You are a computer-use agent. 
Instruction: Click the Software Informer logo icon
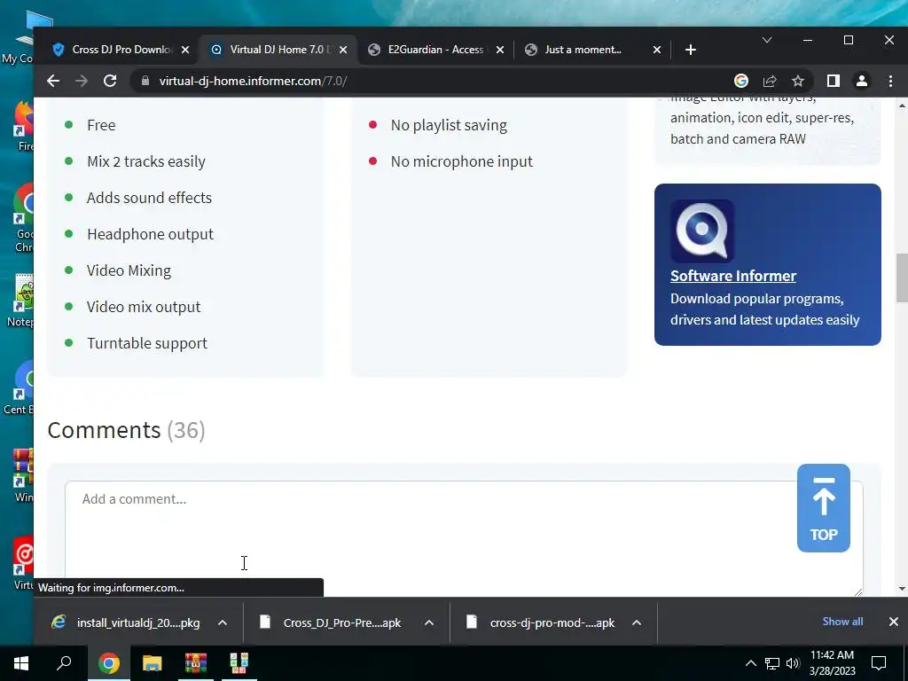[x=702, y=231]
